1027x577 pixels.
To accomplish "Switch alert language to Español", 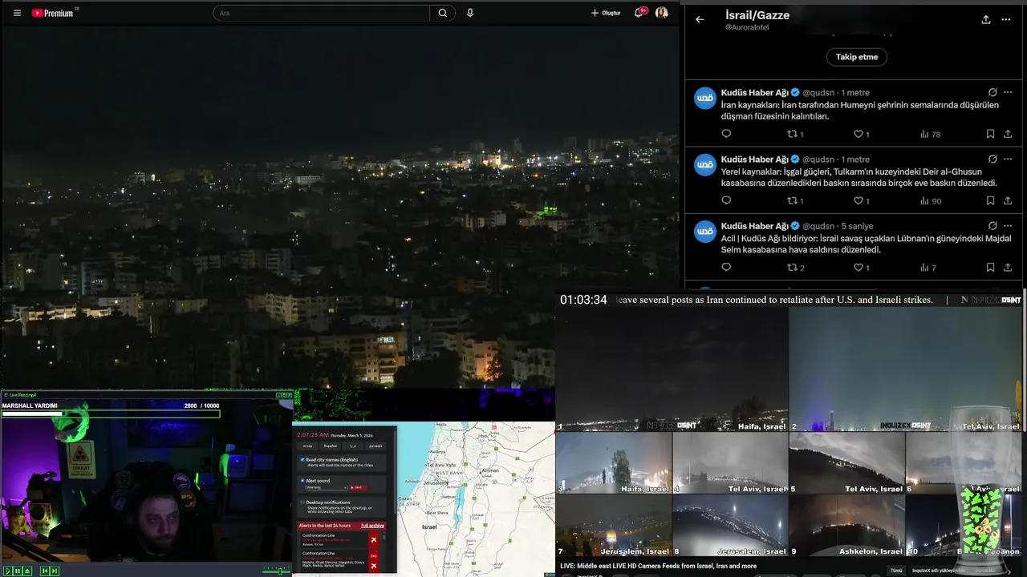I will 330,446.
